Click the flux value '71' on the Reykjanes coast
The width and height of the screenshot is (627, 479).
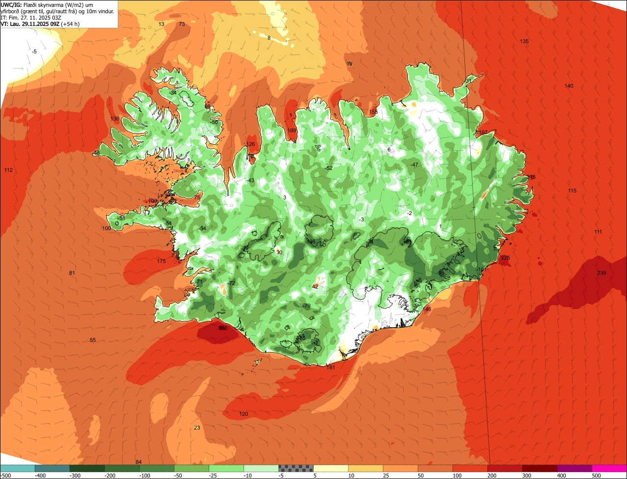199,282
